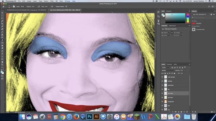Screen dimensions: 216x121
Task: Hide the Skin Color layer
Action: [162, 93]
